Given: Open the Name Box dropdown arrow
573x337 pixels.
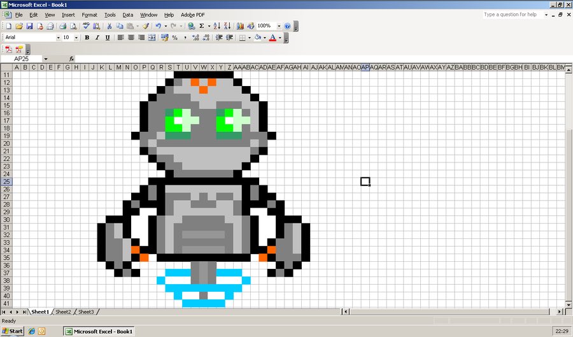Looking at the screenshot, I should click(x=46, y=59).
